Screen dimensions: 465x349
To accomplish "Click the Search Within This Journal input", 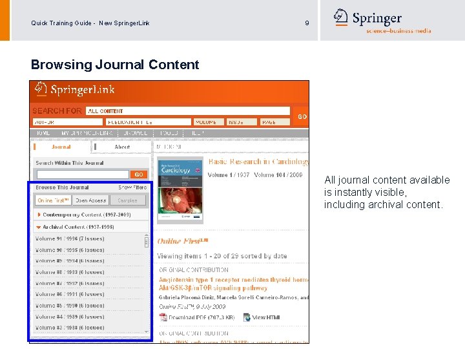I will tap(83, 174).
